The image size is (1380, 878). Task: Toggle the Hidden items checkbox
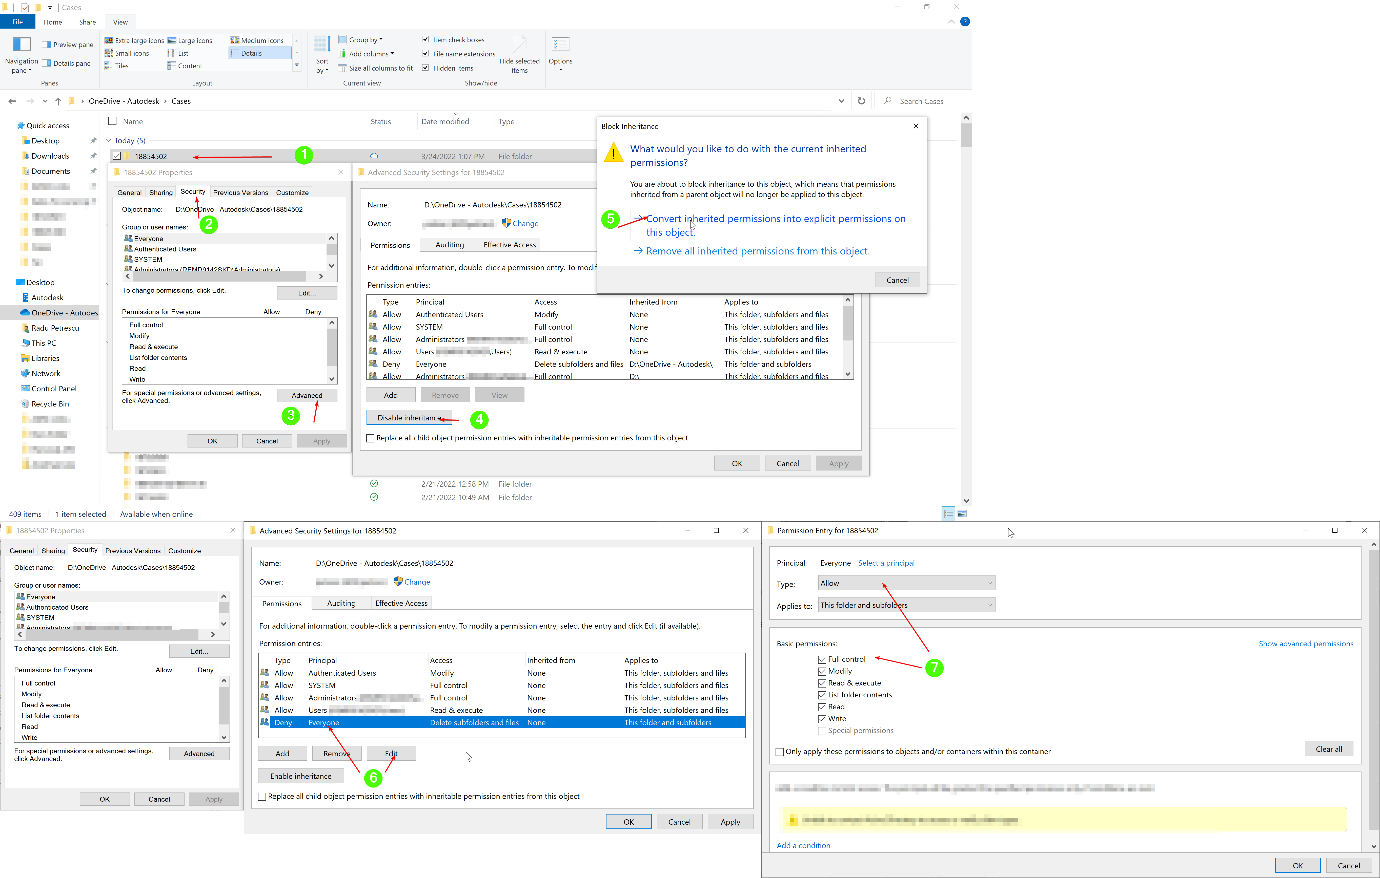point(425,68)
